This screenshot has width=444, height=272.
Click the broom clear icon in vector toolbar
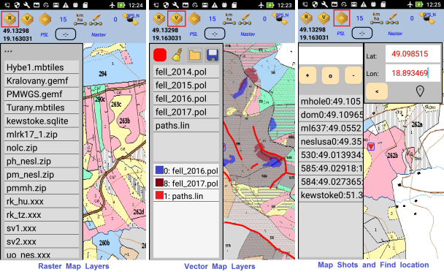coord(177,55)
